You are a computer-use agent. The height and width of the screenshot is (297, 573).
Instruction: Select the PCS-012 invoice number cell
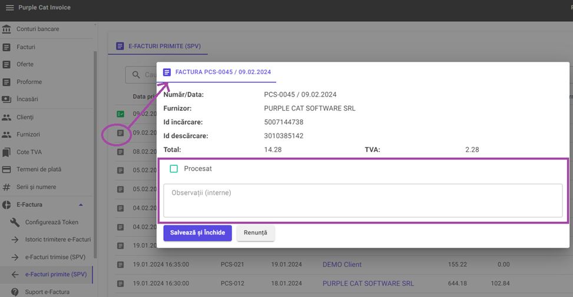pyautogui.click(x=233, y=283)
